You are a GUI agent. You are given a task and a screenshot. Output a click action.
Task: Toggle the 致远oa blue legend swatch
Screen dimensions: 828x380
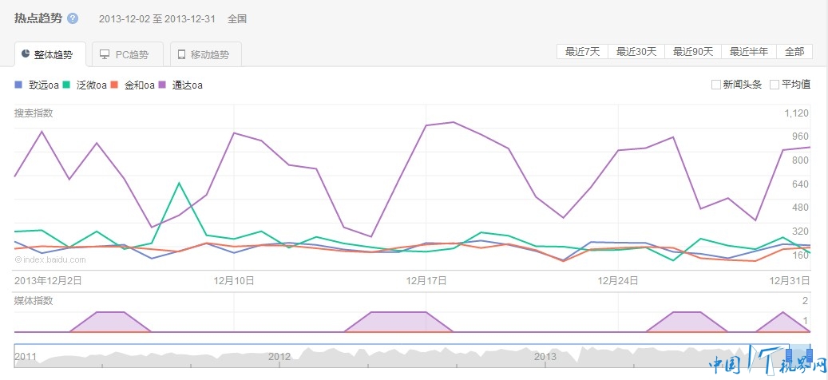18,85
